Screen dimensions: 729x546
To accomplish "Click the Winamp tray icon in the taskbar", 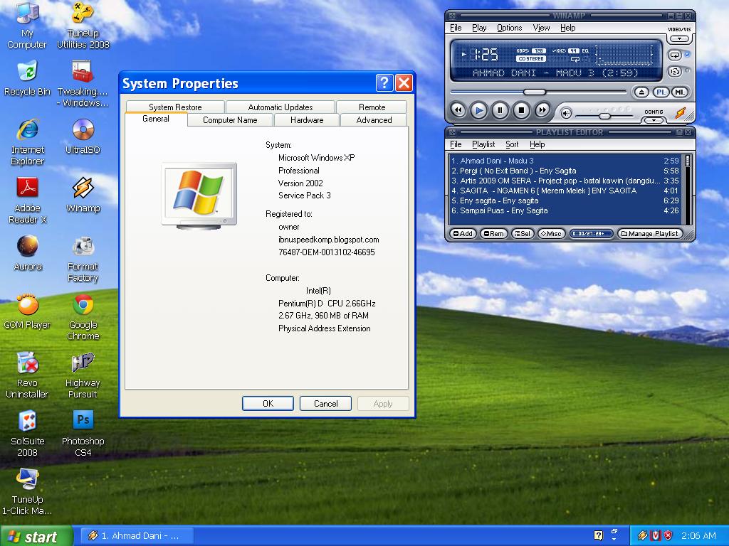I will (643, 535).
